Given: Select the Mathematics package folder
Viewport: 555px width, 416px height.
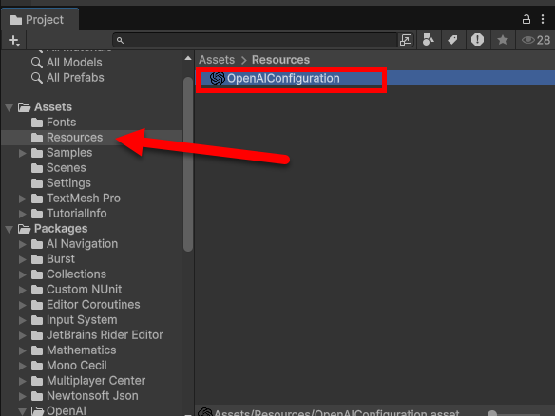Looking at the screenshot, I should [73, 350].
